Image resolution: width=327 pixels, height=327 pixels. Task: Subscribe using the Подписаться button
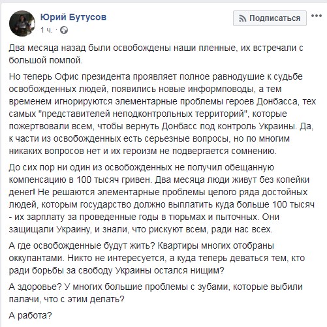point(270,18)
